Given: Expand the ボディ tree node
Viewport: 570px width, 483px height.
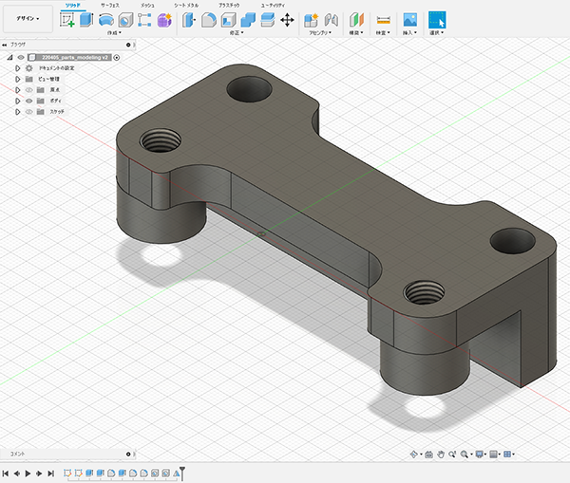Looking at the screenshot, I should pyautogui.click(x=18, y=101).
